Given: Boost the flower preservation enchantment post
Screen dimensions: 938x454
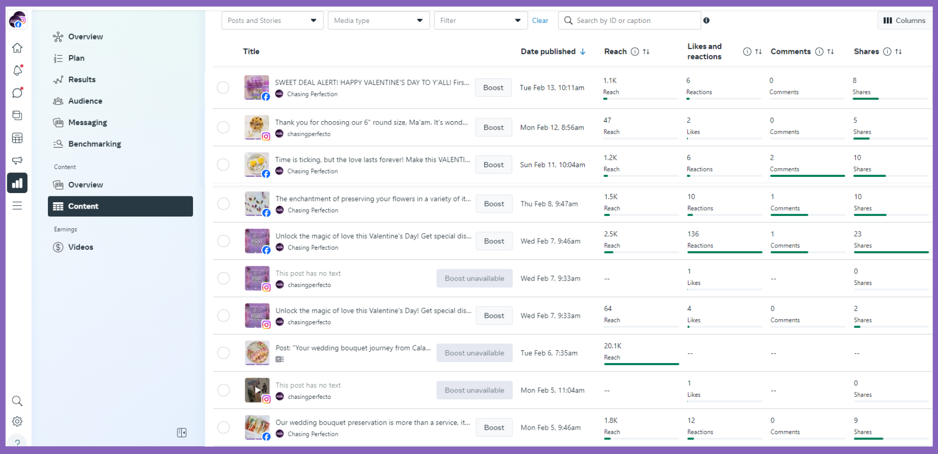Looking at the screenshot, I should 494,204.
